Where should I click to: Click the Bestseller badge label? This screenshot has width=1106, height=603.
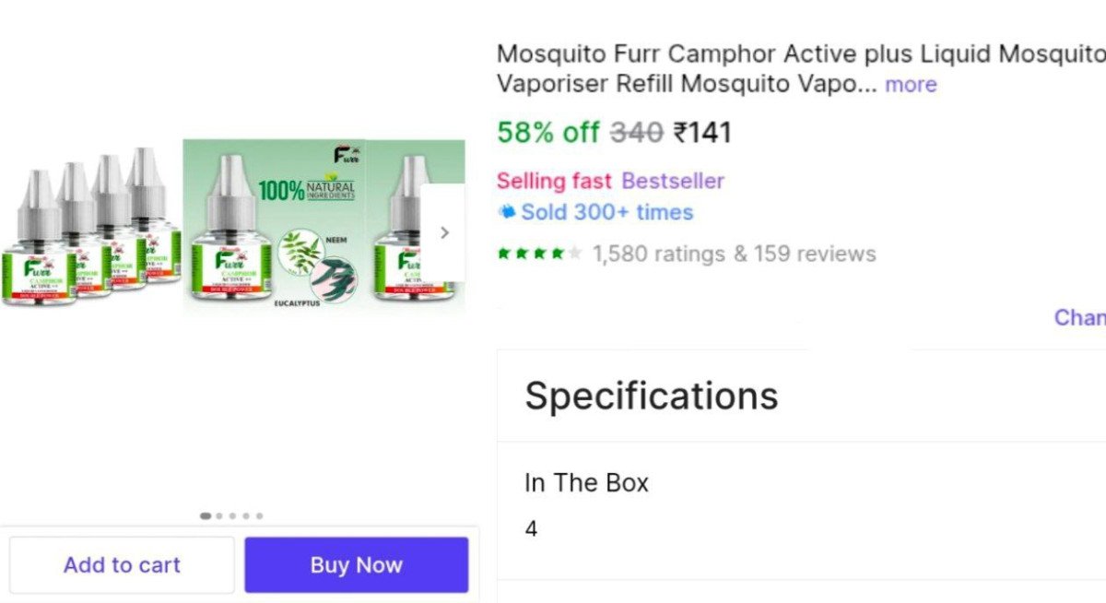[x=673, y=181]
